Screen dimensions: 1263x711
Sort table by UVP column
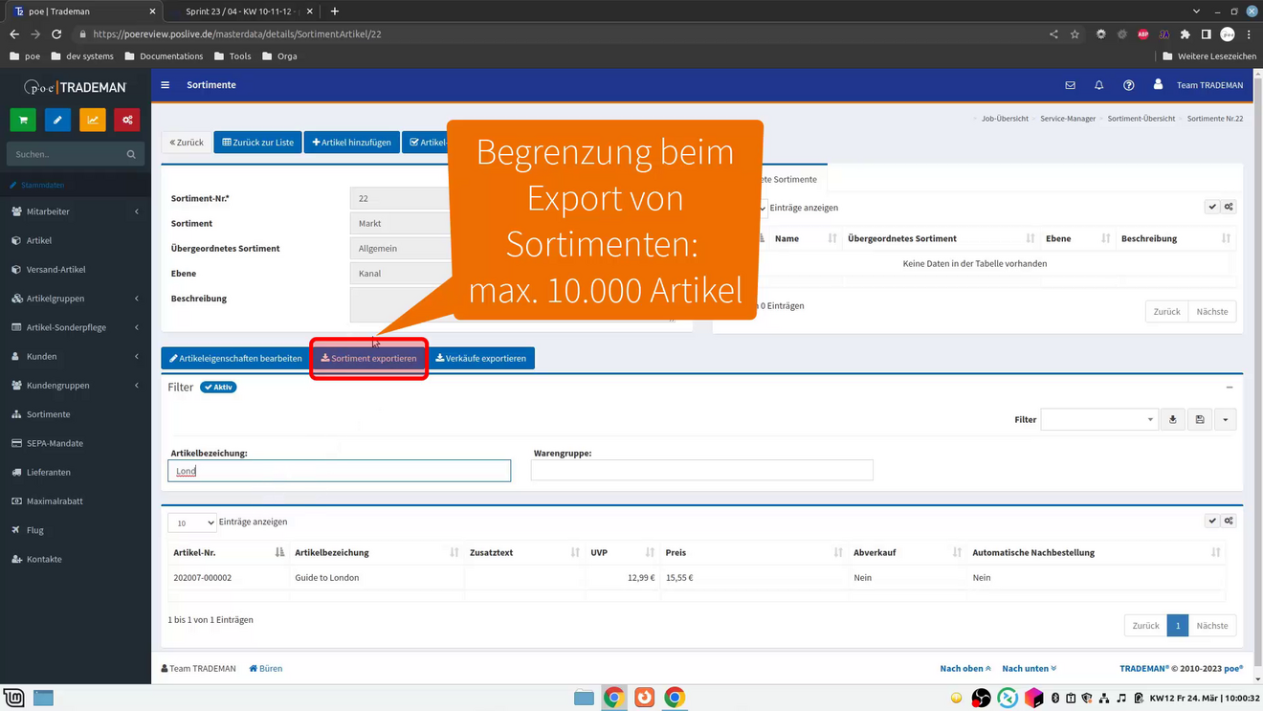622,552
